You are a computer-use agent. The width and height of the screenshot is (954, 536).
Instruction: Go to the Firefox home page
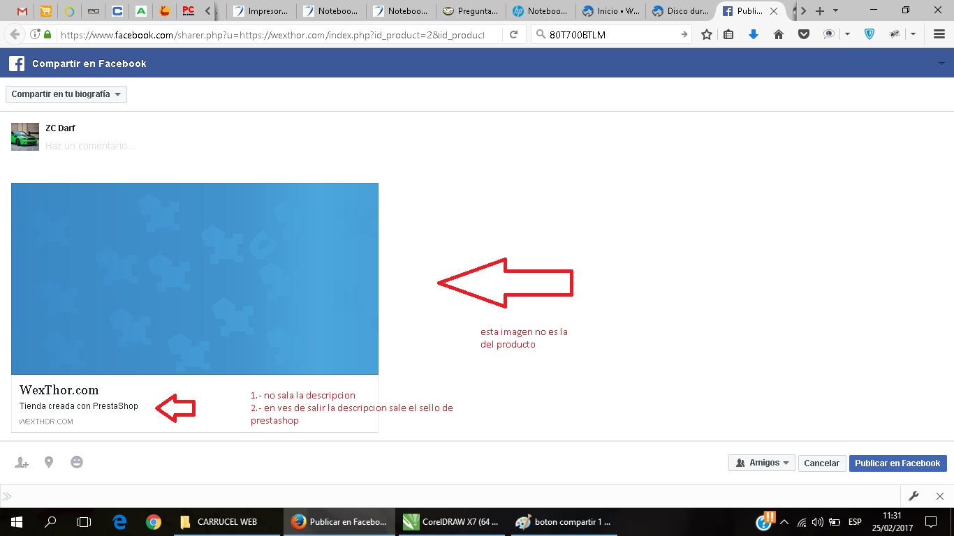coord(778,34)
